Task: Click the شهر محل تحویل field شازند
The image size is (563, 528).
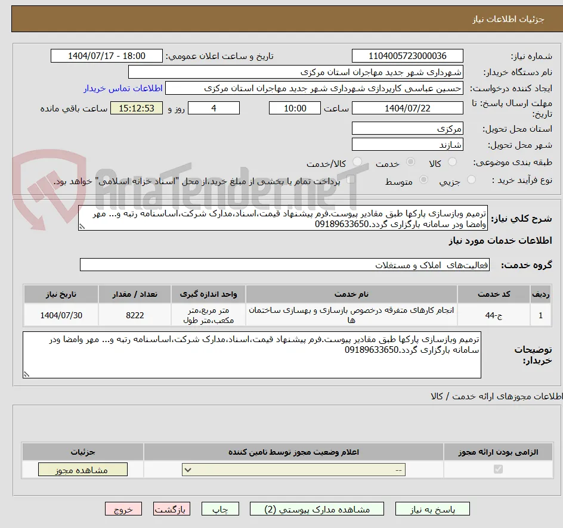Action: coord(407,145)
